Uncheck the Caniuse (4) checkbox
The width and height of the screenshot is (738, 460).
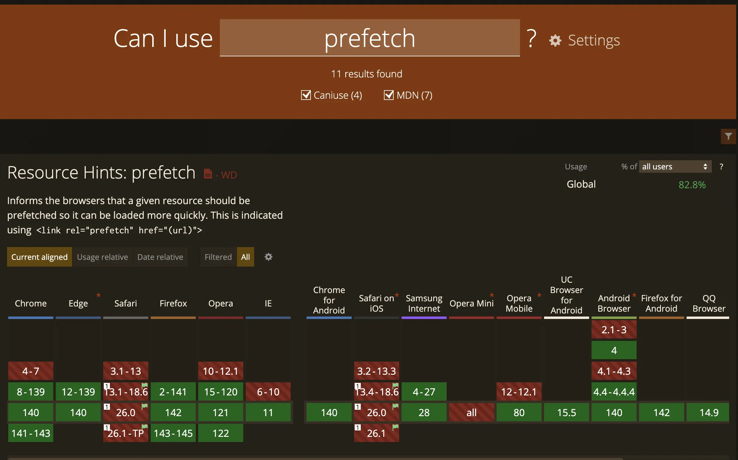pyautogui.click(x=306, y=95)
